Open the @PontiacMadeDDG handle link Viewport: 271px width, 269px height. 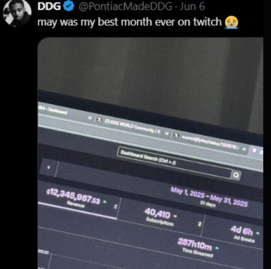(x=125, y=7)
